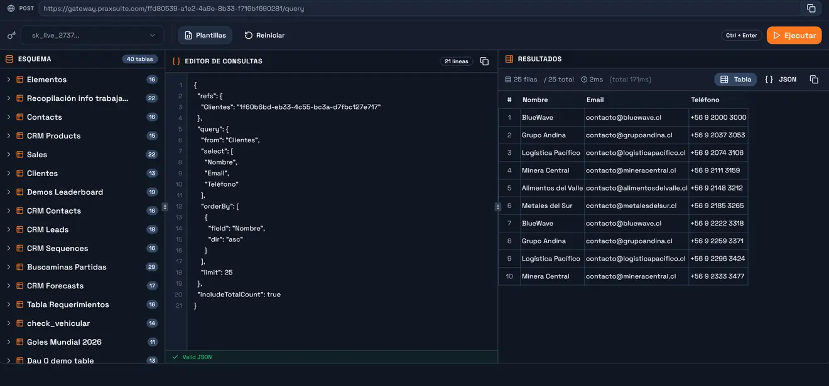Copy the request URL with the copy icon
829x386 pixels.
[811, 8]
